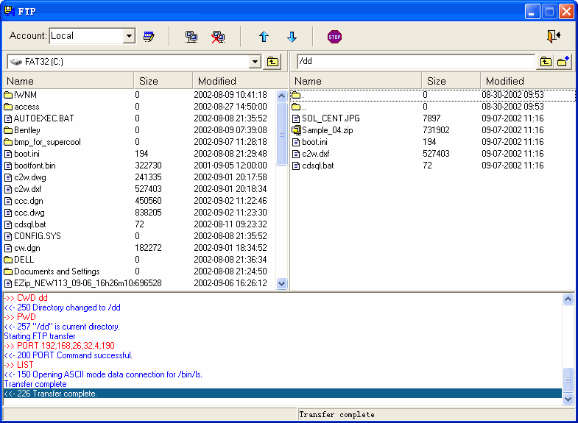578x423 pixels.
Task: Click remote parent directory icon
Action: (x=546, y=62)
